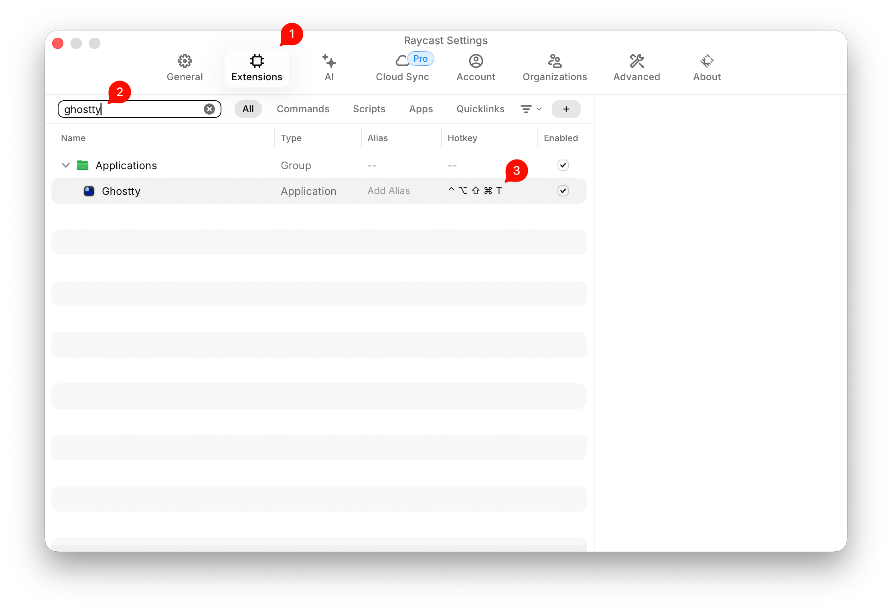The height and width of the screenshot is (611, 892).
Task: Open the Cloud Sync tab
Action: 402,68
